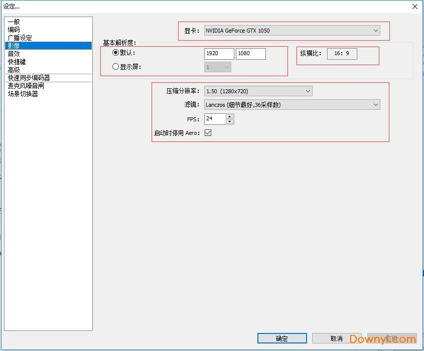Go to 广播设定 in the sidebar

tap(20, 38)
